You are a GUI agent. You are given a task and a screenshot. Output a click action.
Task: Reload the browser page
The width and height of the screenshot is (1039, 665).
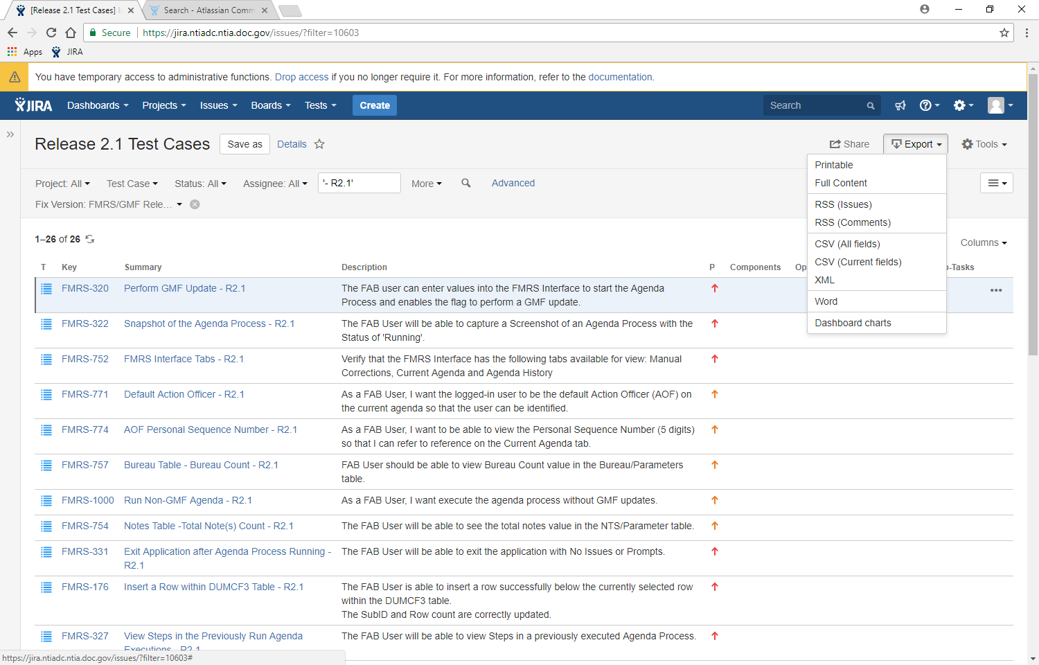tap(51, 33)
